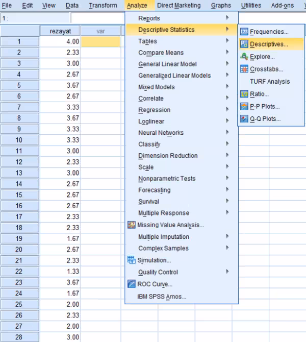
Task: Click the P-P Plots icon
Action: [x=244, y=107]
